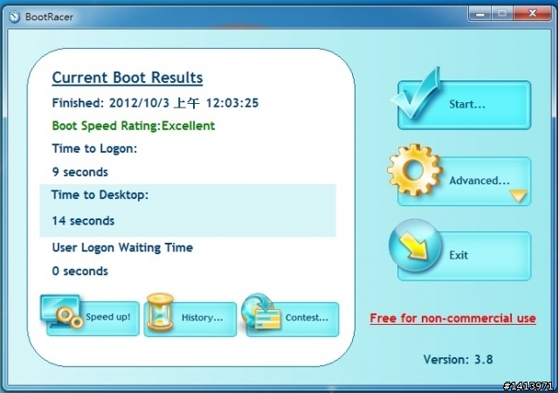Click the globe Contest icon
This screenshot has height=393, width=559.
coord(262,311)
